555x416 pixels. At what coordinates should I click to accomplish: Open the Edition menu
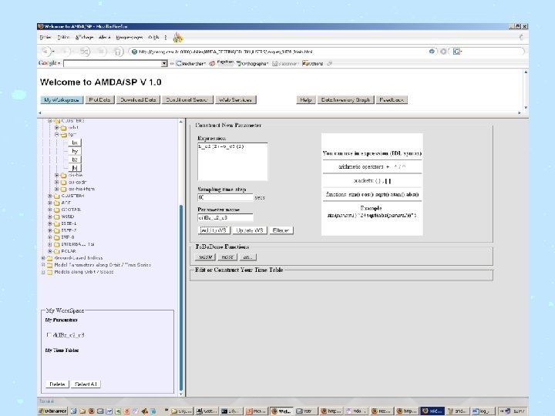[x=64, y=37]
